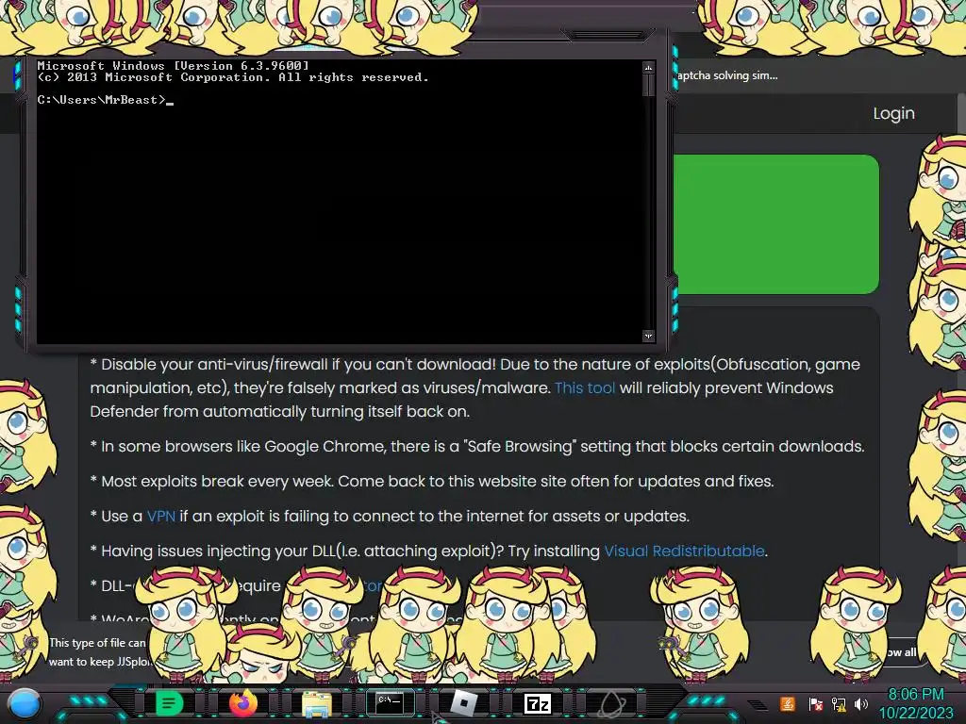966x724 pixels.
Task: Click the Login link on the website
Action: 893,113
